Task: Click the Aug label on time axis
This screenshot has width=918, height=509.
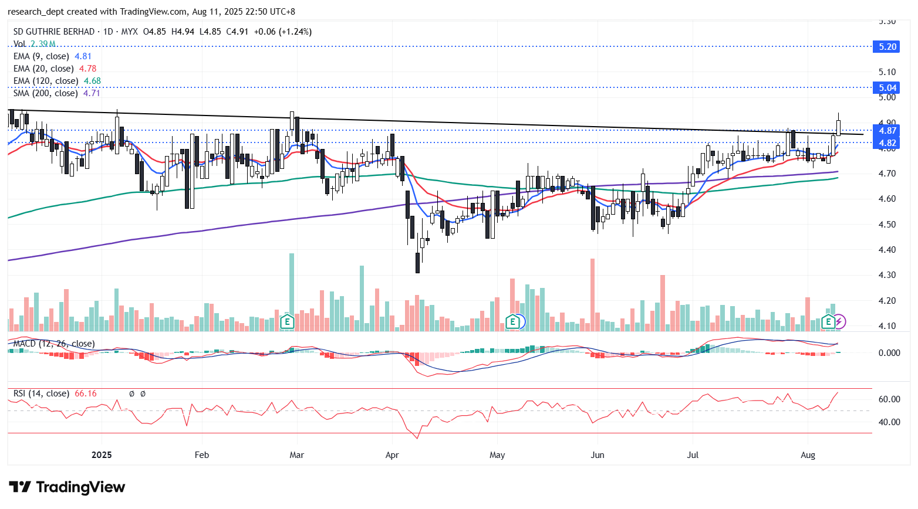Action: 808,455
